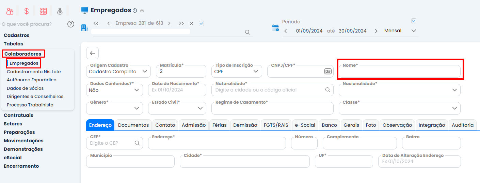Click the info icon next to Empregados
This screenshot has width=480, height=183.
pos(135,11)
